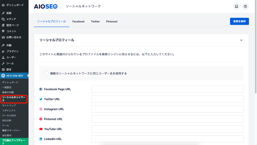Image resolution: width=257 pixels, height=145 pixels.
Task: Click the AIOSEO logo
Action: pyautogui.click(x=46, y=6)
